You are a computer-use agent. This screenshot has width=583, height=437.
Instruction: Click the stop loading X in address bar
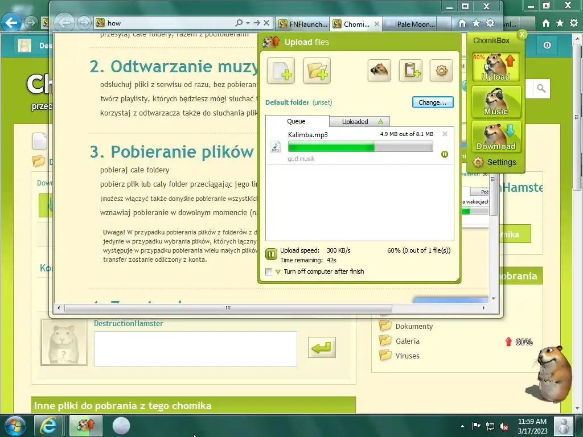tap(266, 23)
